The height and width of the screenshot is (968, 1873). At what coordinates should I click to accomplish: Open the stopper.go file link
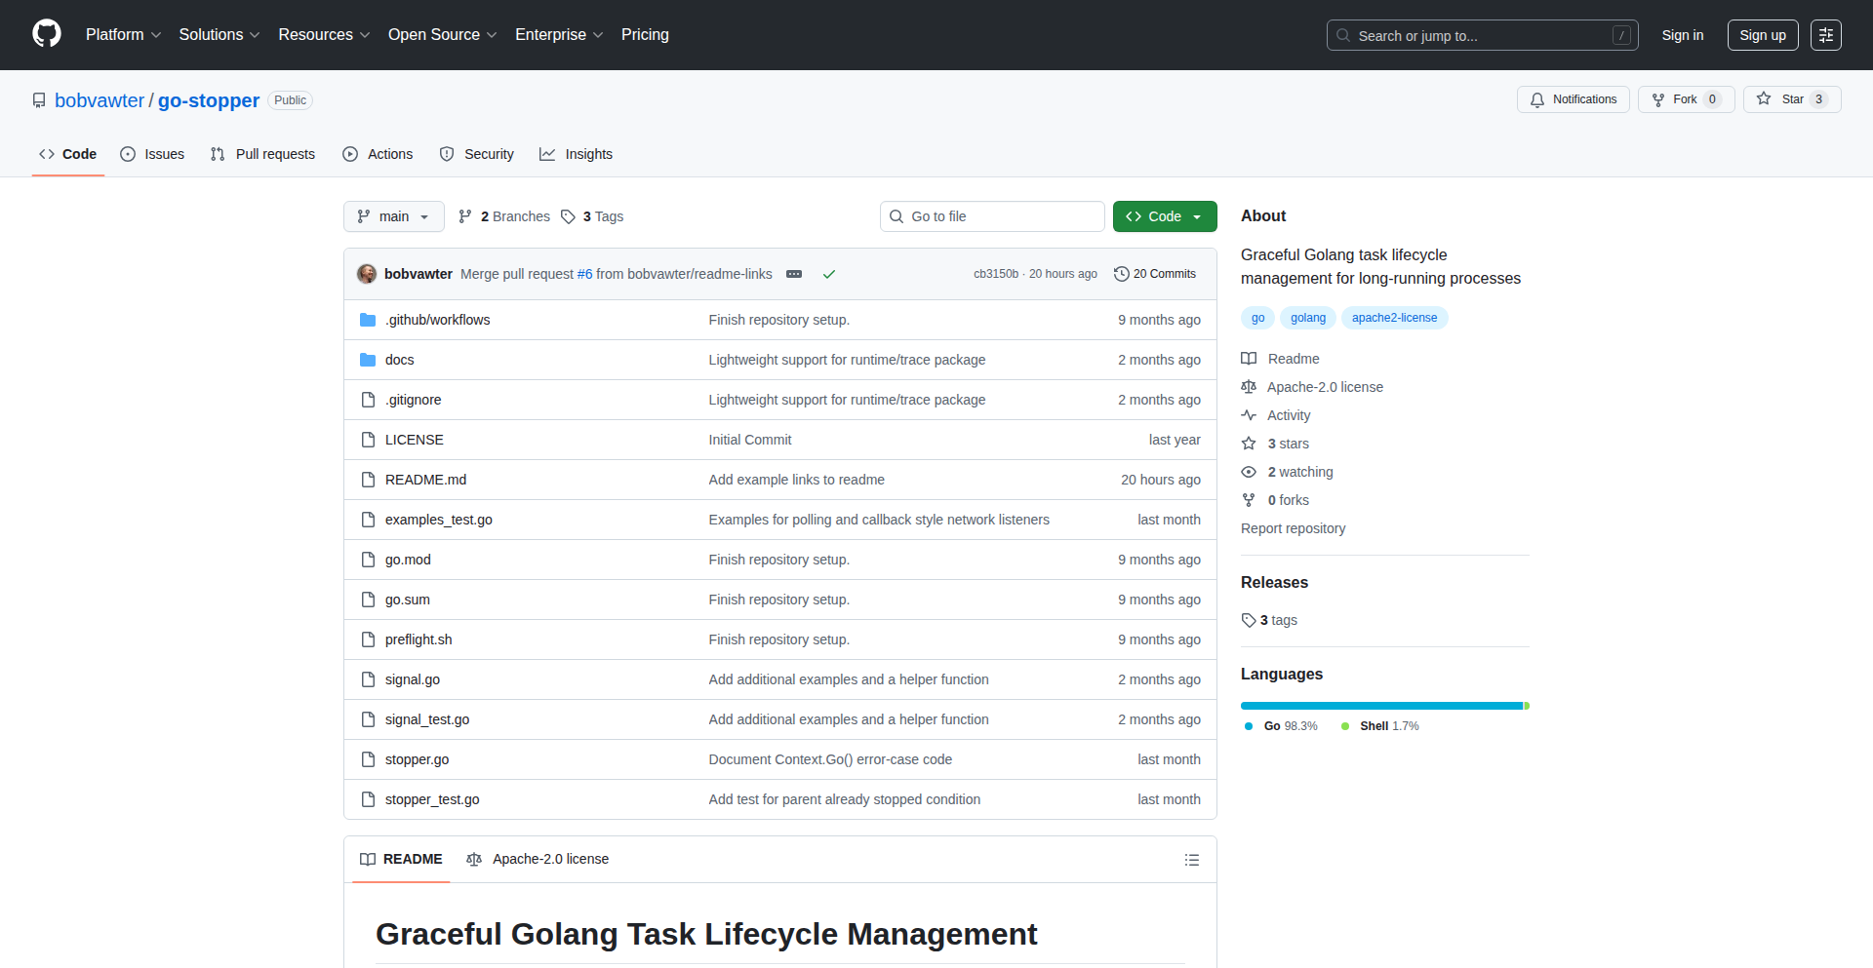417,759
